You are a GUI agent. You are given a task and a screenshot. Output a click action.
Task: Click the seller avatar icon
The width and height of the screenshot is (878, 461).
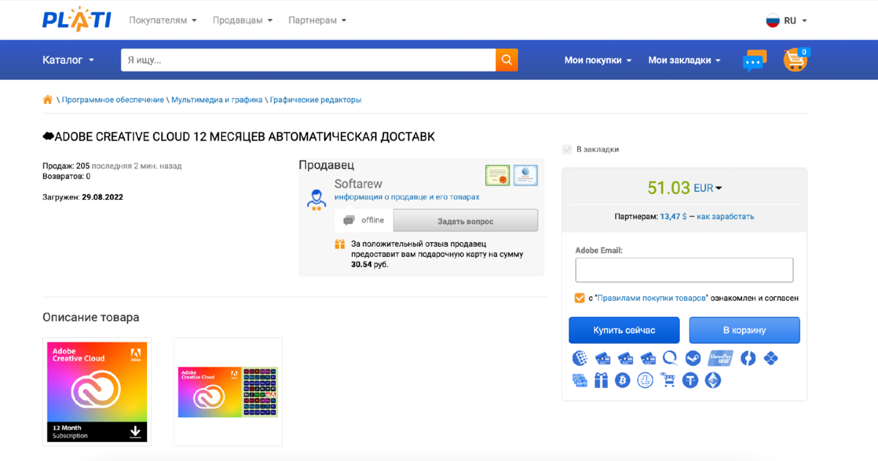coord(317,200)
